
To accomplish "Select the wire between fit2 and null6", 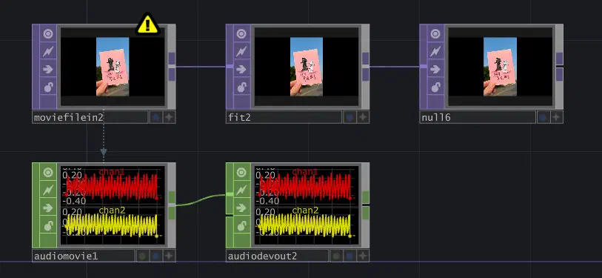I will point(395,67).
